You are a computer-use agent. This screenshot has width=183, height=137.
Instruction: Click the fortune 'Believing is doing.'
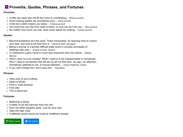pos(19,102)
